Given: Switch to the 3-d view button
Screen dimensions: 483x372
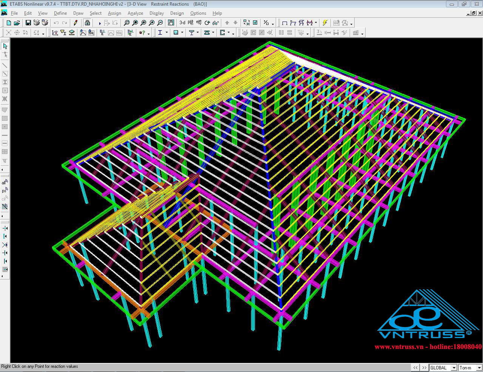Looking at the screenshot, I should (182, 23).
